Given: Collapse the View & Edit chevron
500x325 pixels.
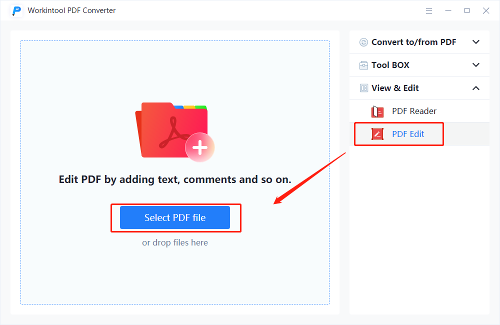Looking at the screenshot, I should pyautogui.click(x=476, y=88).
